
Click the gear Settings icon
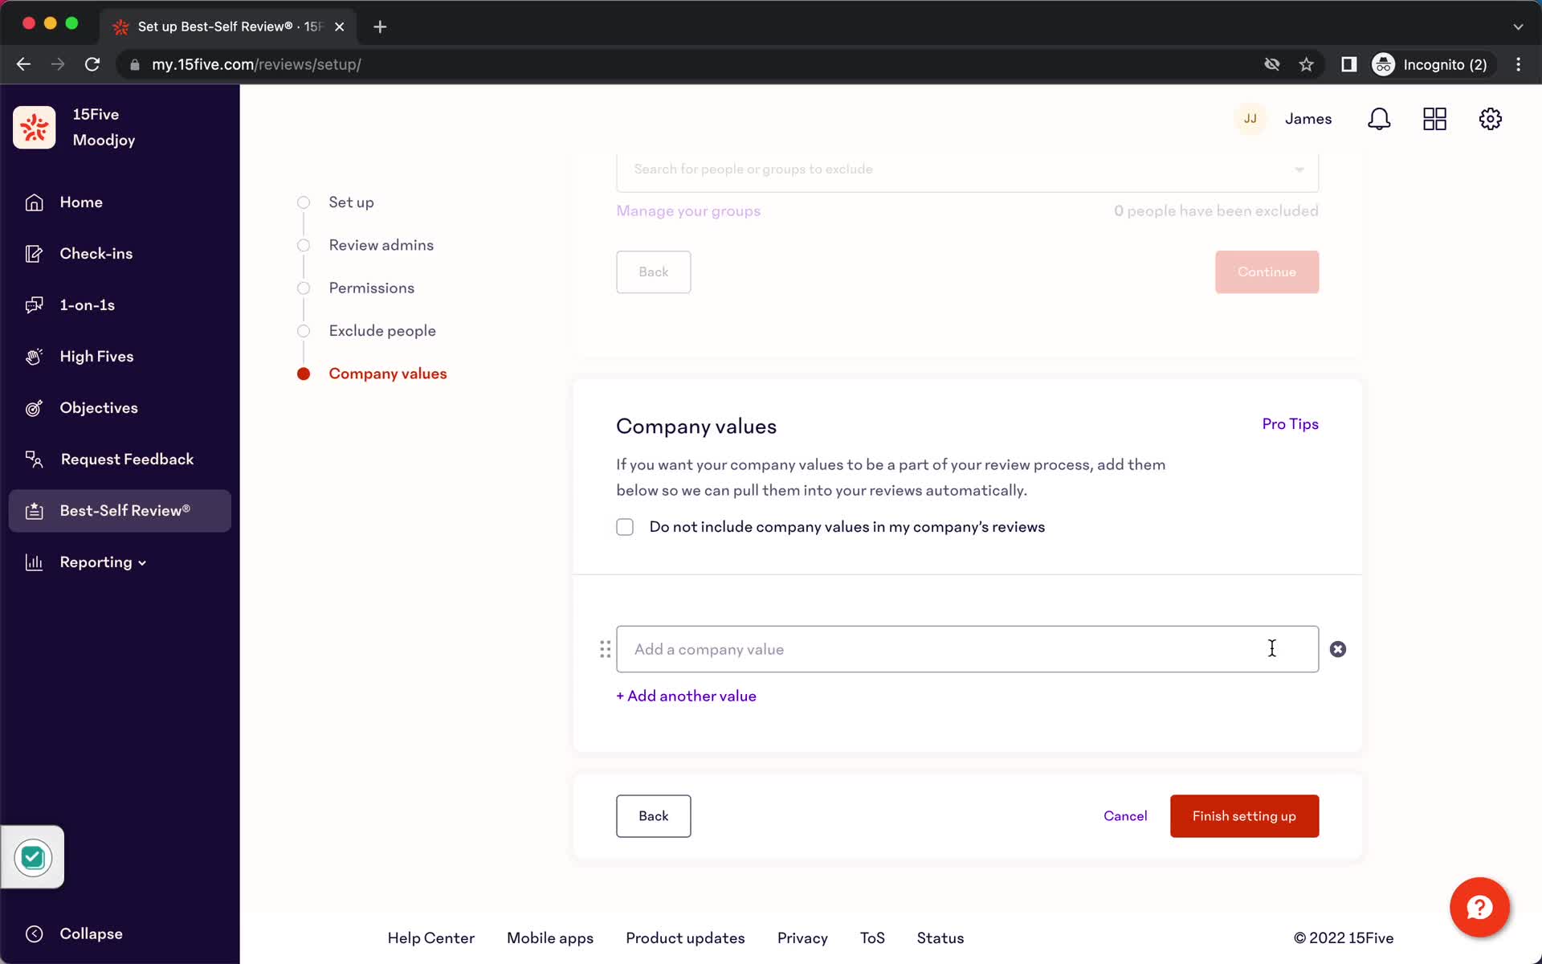pyautogui.click(x=1491, y=119)
